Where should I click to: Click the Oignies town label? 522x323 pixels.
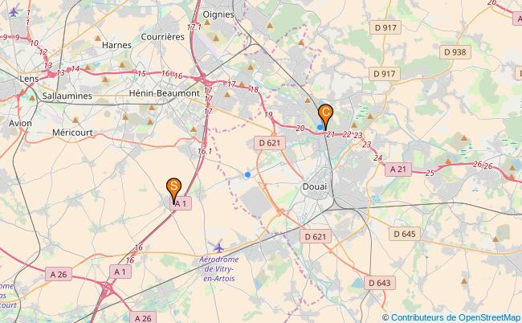tap(218, 14)
